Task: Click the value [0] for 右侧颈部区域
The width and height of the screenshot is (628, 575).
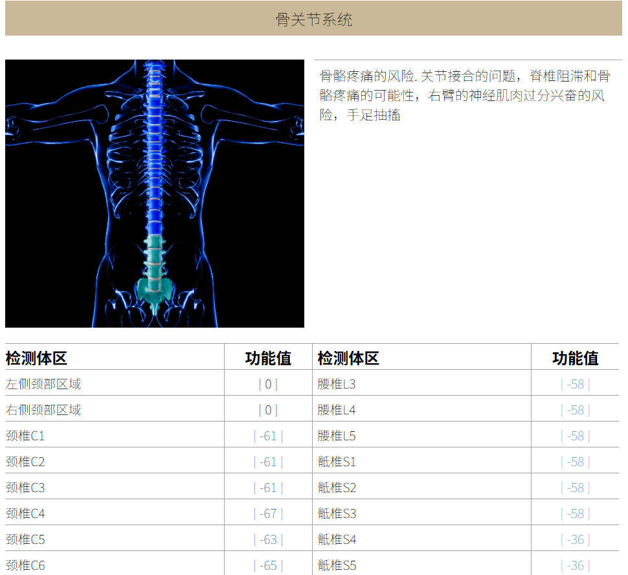Action: click(x=268, y=410)
